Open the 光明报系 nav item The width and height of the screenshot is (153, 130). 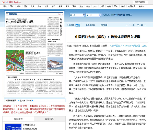[x=132, y=6]
